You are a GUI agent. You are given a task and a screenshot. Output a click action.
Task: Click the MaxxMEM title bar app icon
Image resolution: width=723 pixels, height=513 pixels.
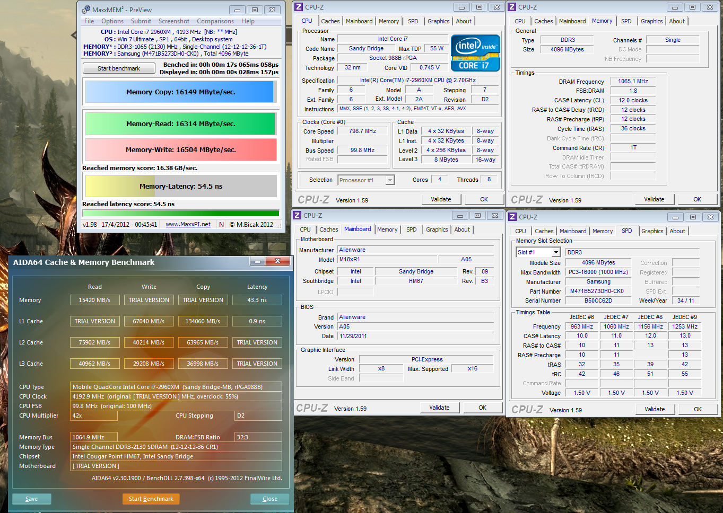coord(85,10)
